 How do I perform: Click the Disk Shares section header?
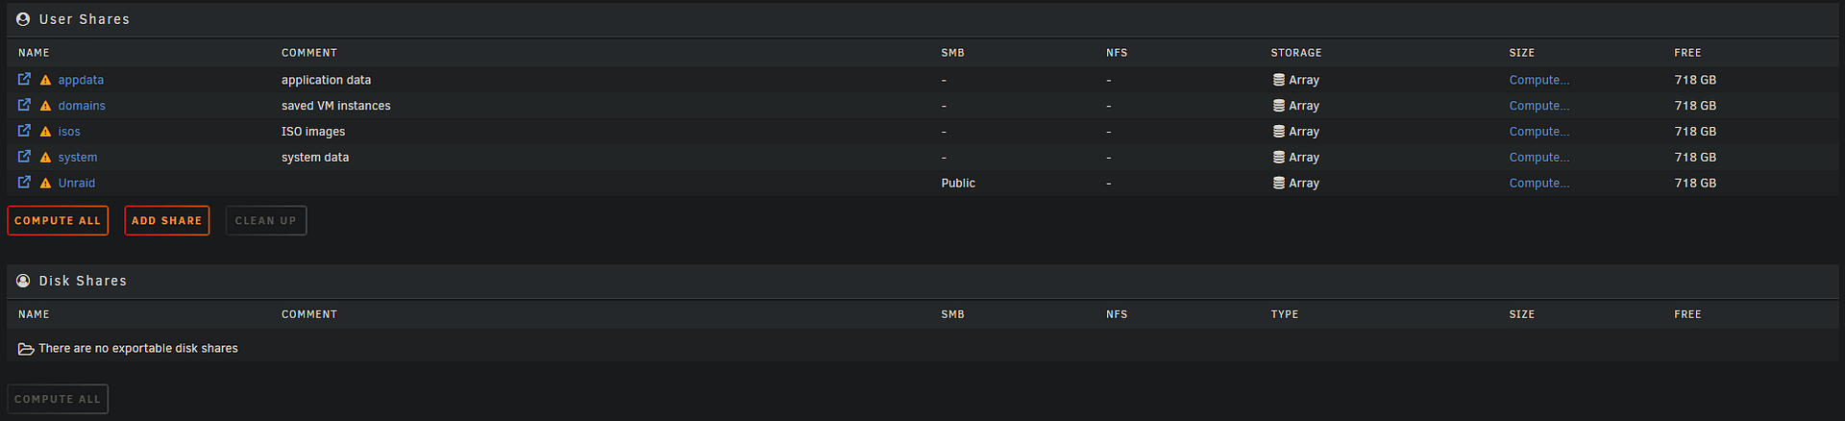pos(83,281)
